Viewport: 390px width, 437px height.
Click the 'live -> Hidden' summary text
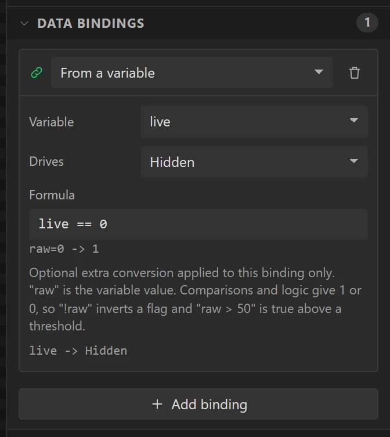[x=78, y=351]
